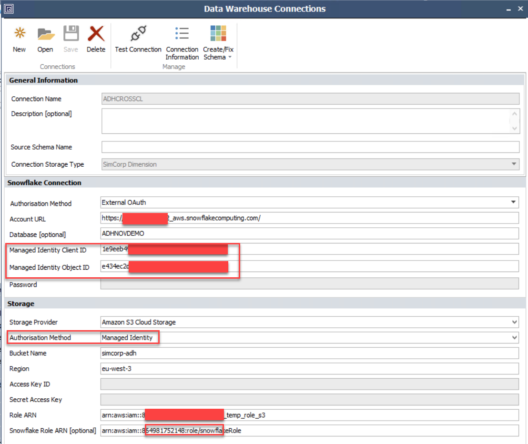The height and width of the screenshot is (444, 528).
Task: Click the Access Key ID field
Action: click(x=309, y=384)
